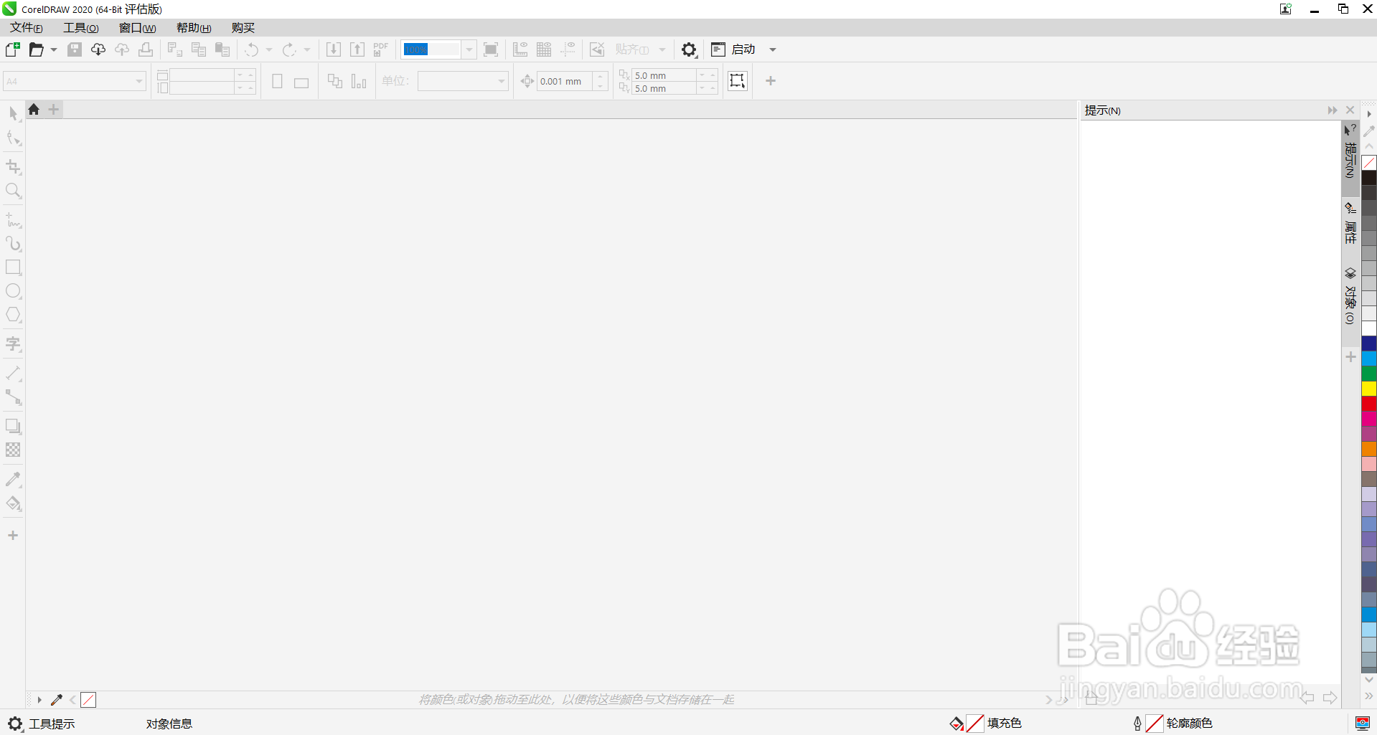Select the Zoom magnifier tool

point(13,191)
